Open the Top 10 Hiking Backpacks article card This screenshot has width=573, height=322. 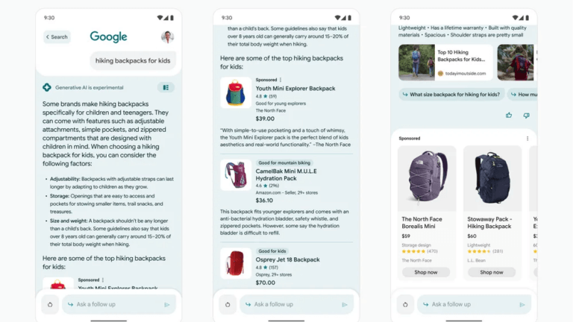coord(445,63)
